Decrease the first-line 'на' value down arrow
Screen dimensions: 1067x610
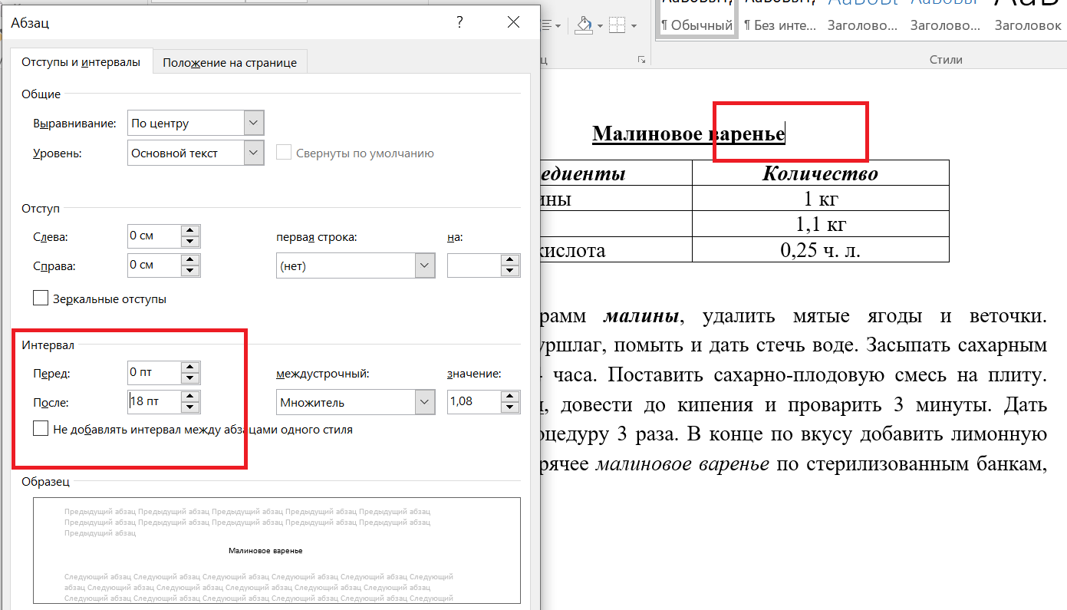point(510,272)
